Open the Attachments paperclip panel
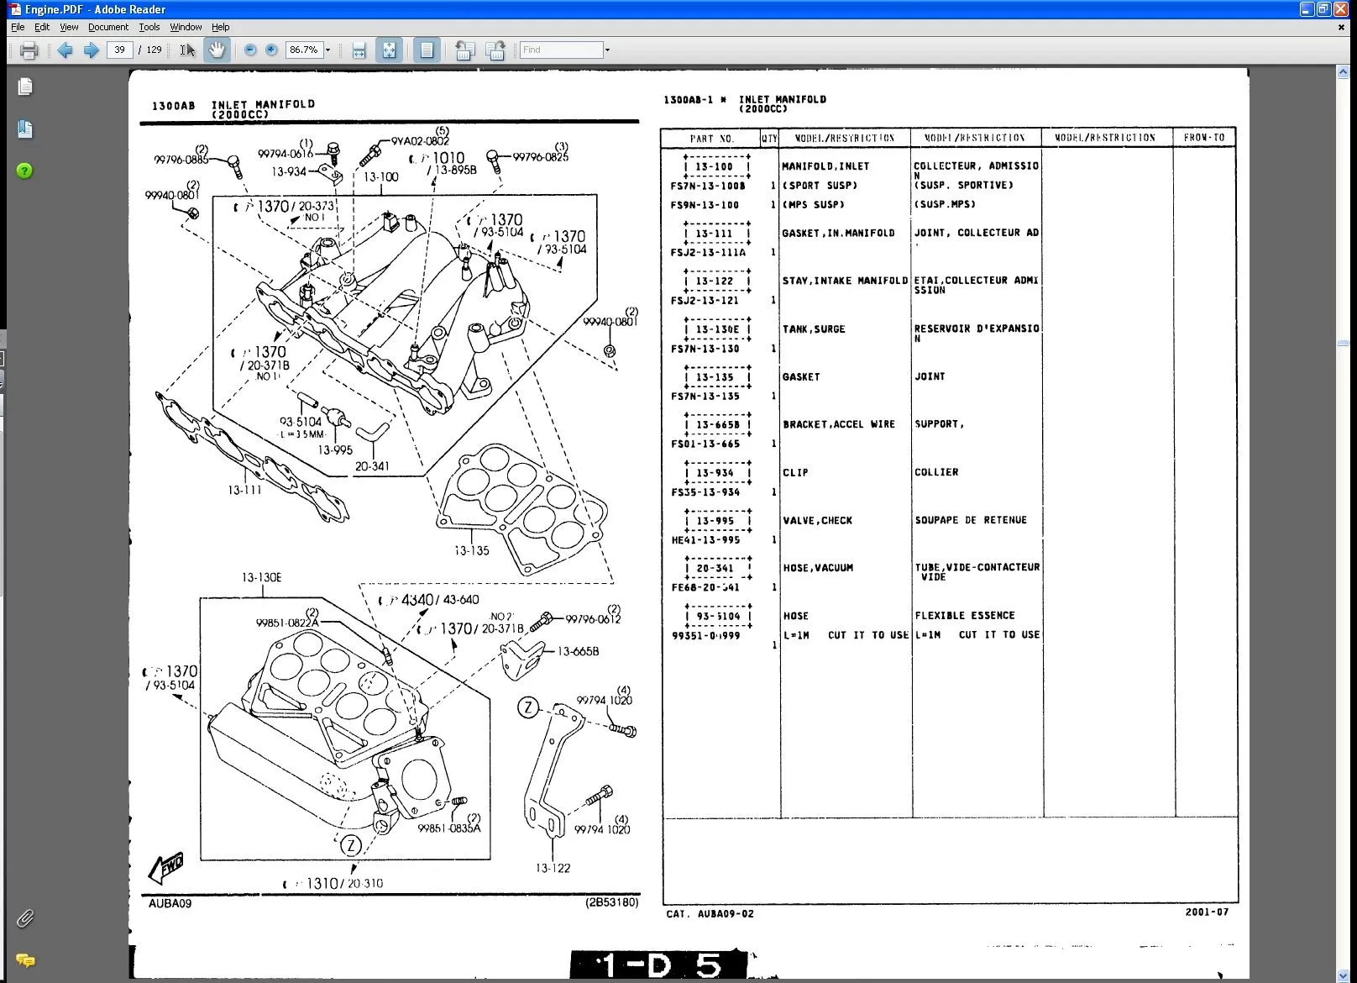Viewport: 1357px width, 983px height. tap(25, 918)
